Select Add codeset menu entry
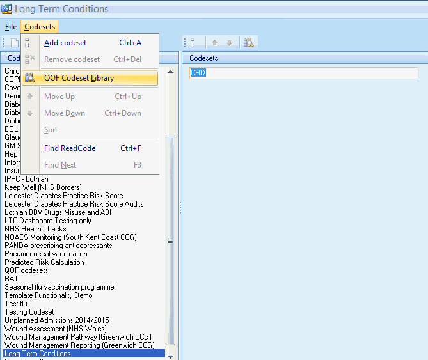This screenshot has height=360, width=428. point(65,43)
